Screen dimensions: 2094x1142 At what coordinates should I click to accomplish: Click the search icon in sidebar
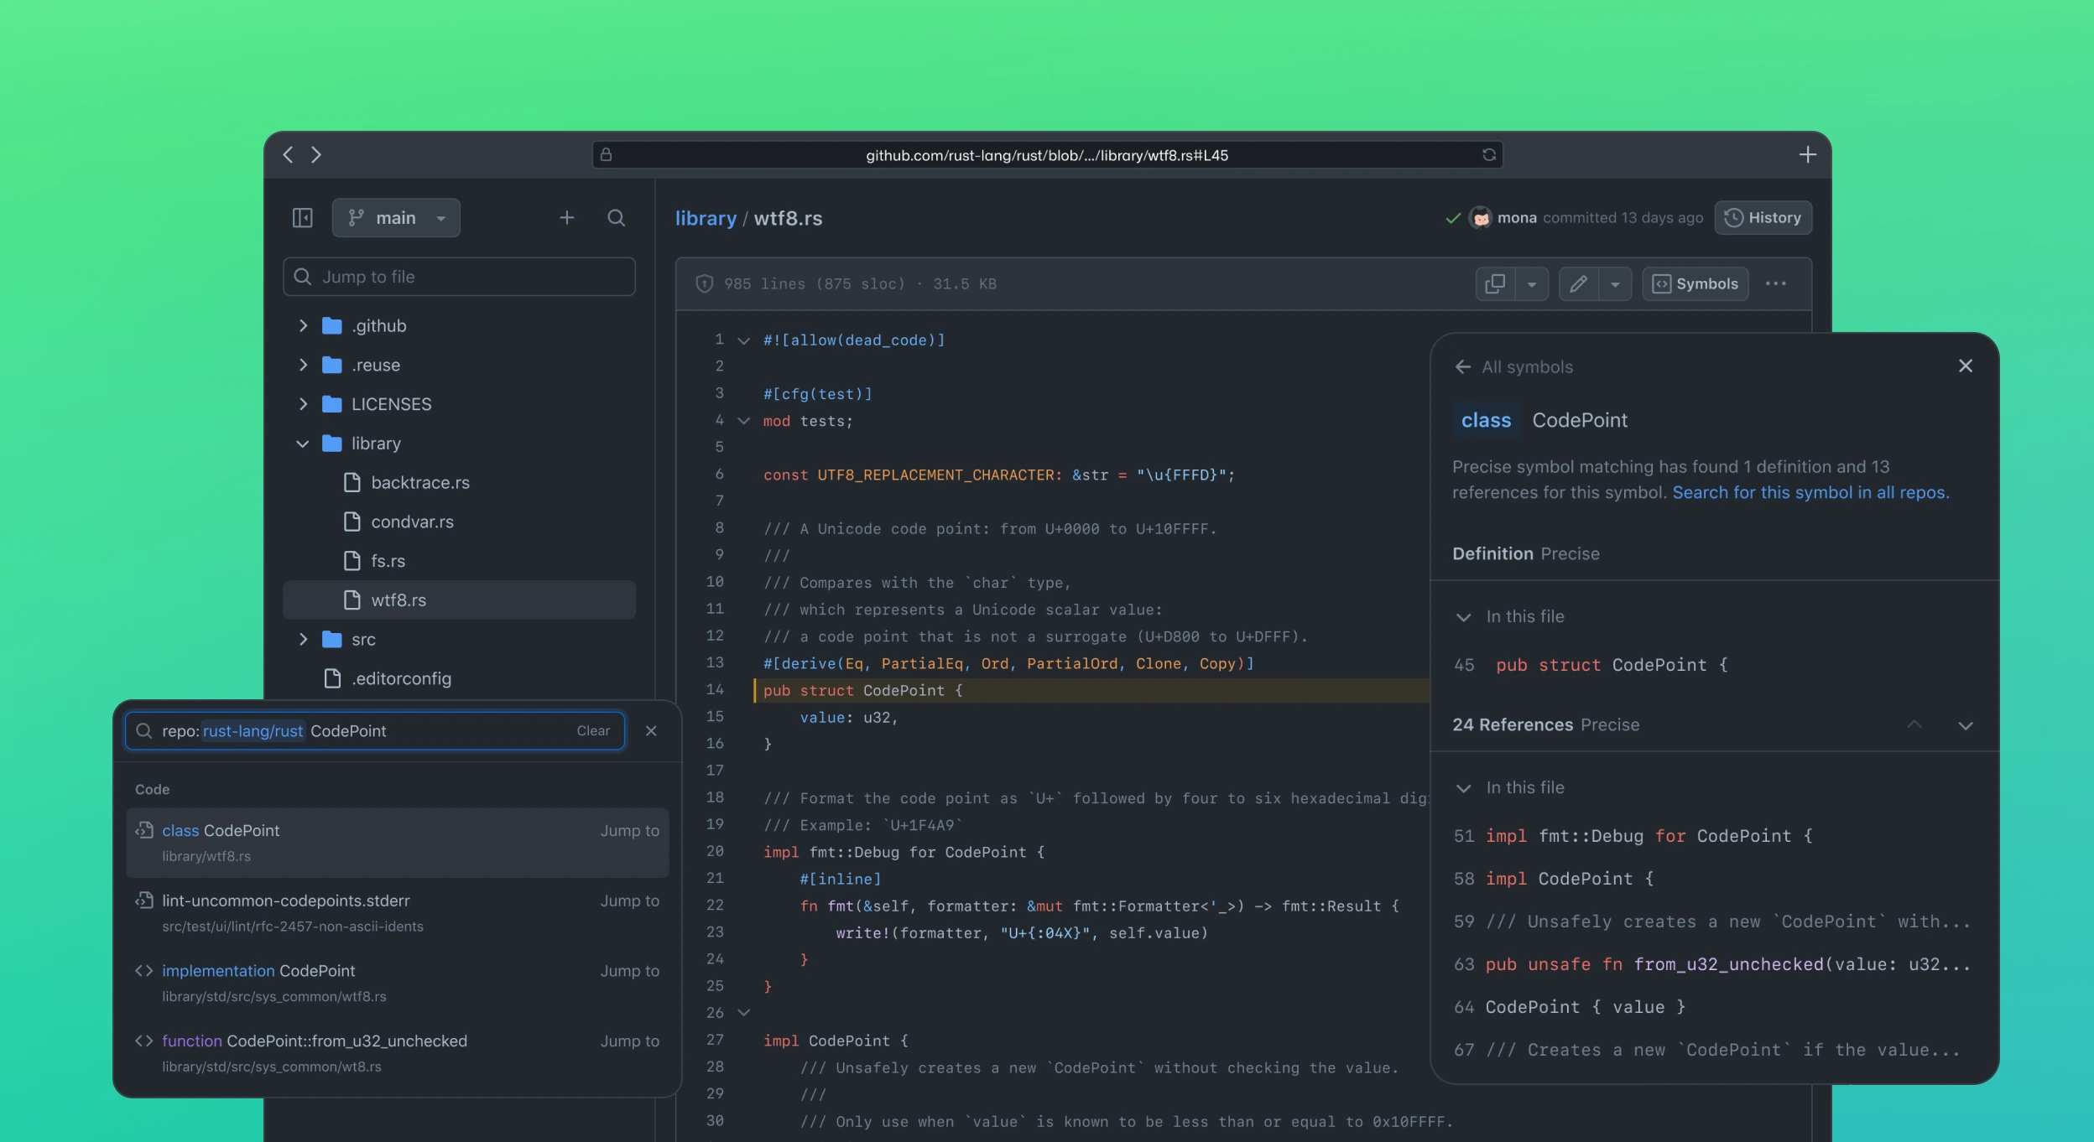615,218
